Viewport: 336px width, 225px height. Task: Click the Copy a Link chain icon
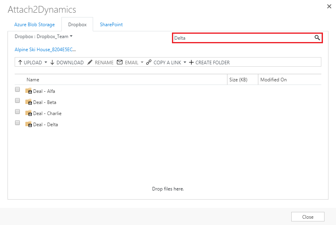tap(149, 62)
